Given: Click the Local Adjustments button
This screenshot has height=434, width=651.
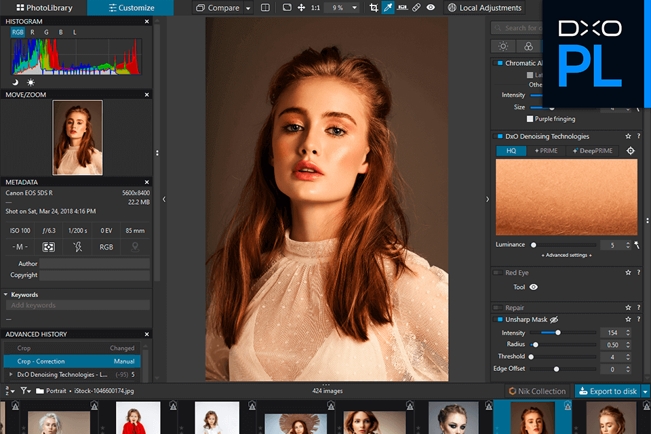Looking at the screenshot, I should click(485, 8).
